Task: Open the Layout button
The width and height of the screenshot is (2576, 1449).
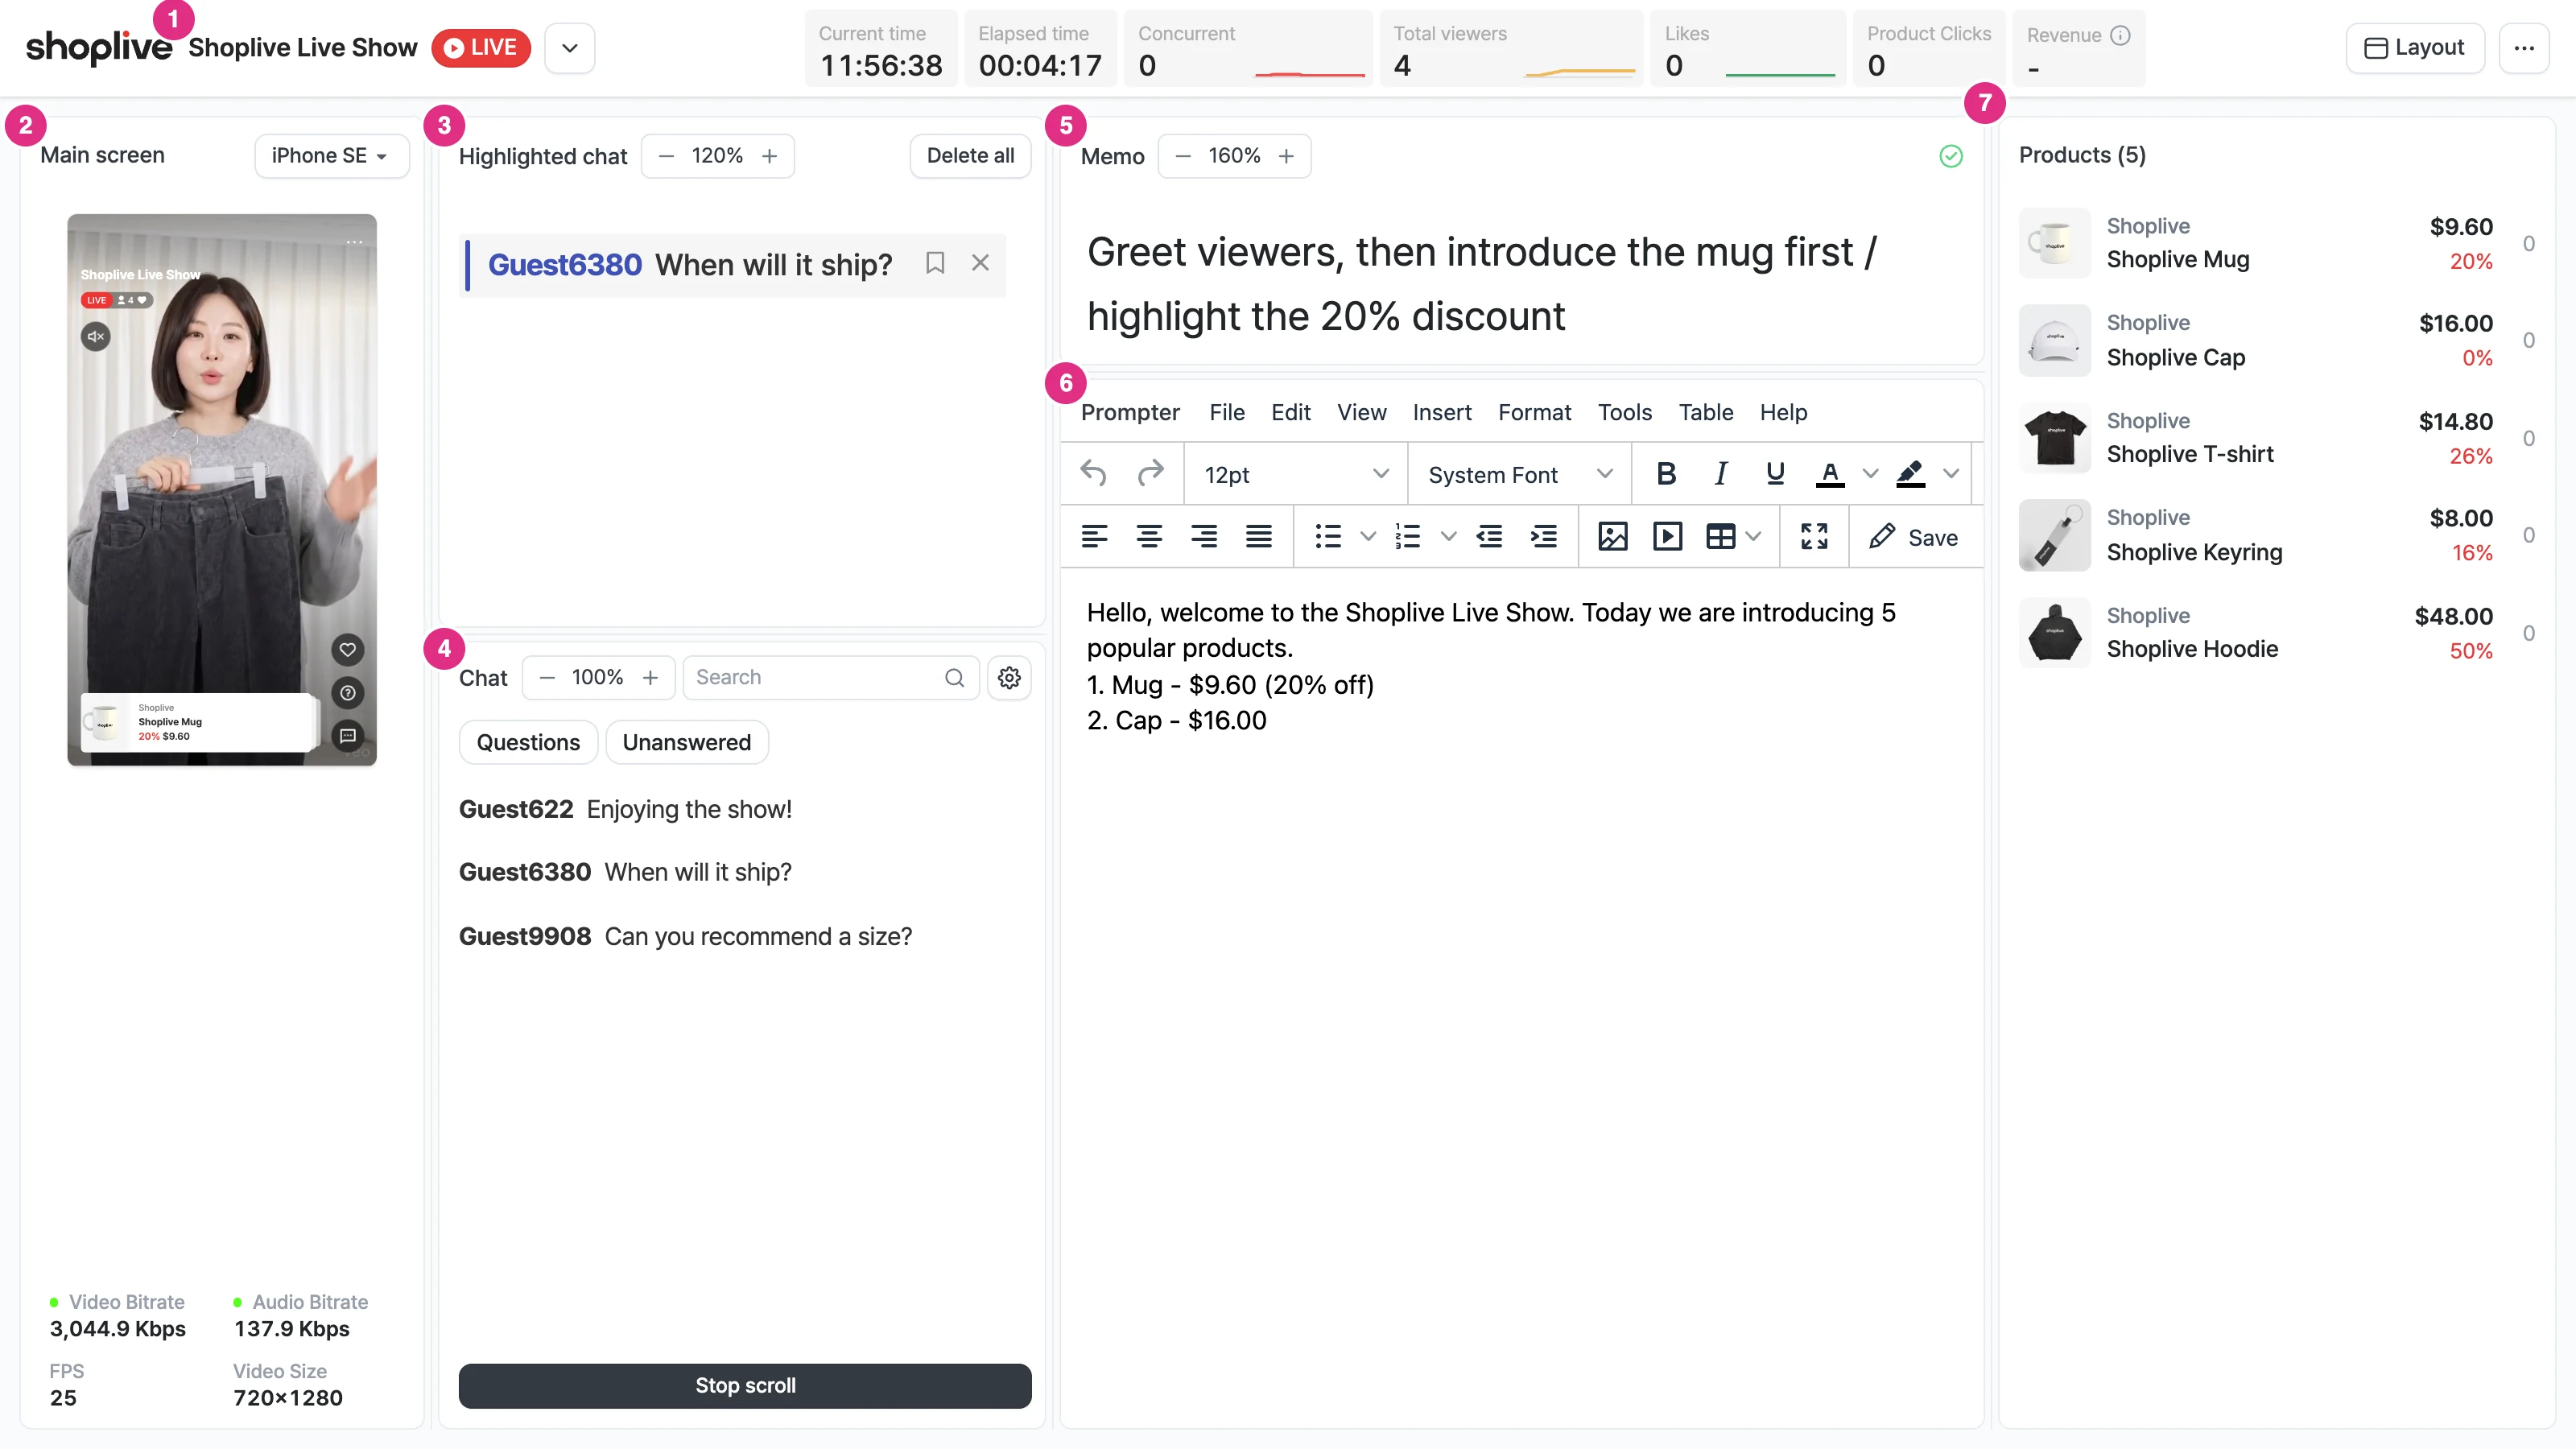Action: (2415, 48)
